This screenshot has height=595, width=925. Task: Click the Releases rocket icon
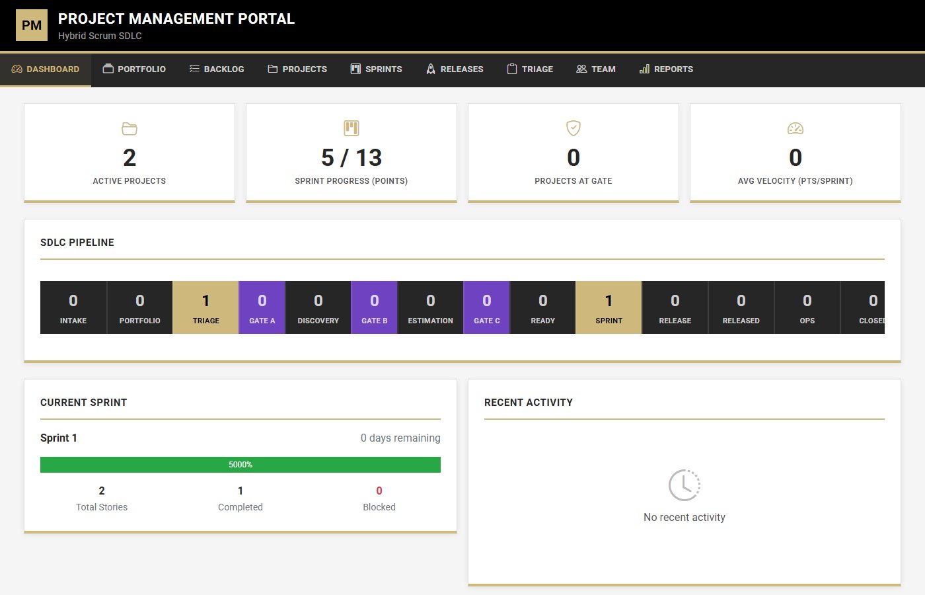[431, 69]
